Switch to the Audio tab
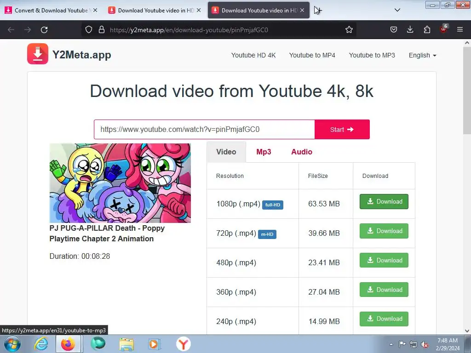Screen dimensions: 471x353 click(x=302, y=152)
